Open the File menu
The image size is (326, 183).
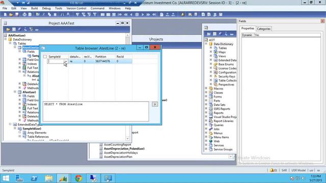pyautogui.click(x=5, y=8)
